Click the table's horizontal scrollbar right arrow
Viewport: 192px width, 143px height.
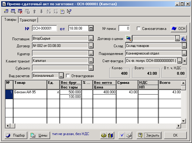coord(179,126)
